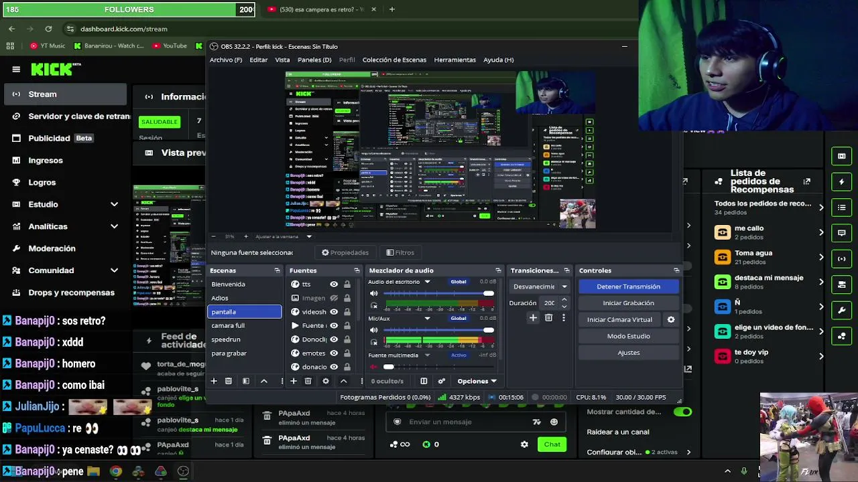Open Audio del escritorio channel dropdown arrow
This screenshot has width=858, height=482.
click(x=427, y=282)
